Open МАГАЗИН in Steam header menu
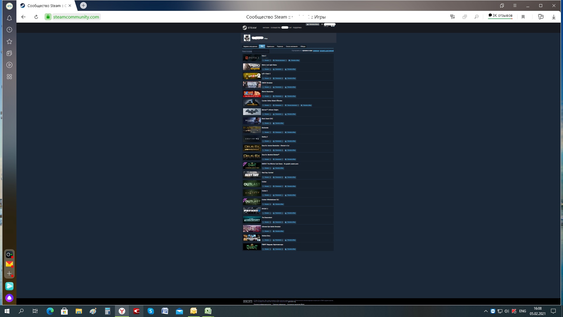The height and width of the screenshot is (317, 563). click(266, 28)
